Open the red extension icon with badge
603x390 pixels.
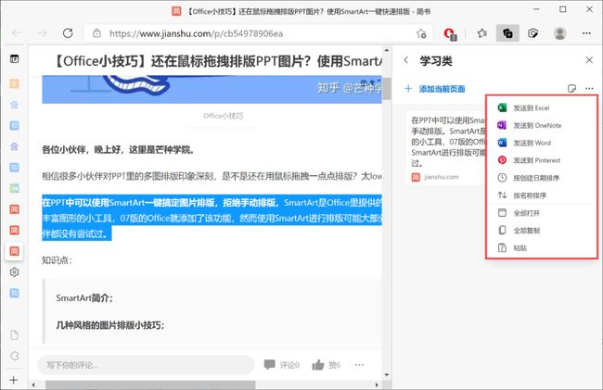tap(449, 33)
